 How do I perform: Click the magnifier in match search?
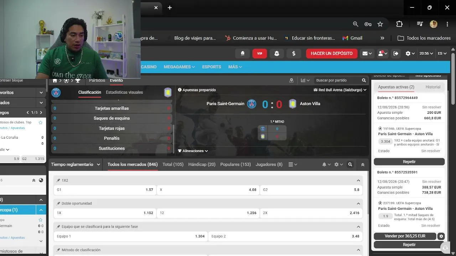point(364,80)
